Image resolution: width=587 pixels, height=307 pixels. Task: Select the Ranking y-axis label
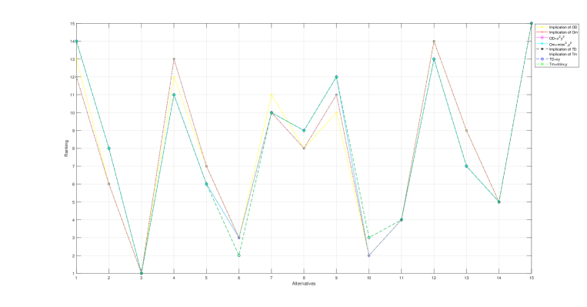(x=67, y=148)
